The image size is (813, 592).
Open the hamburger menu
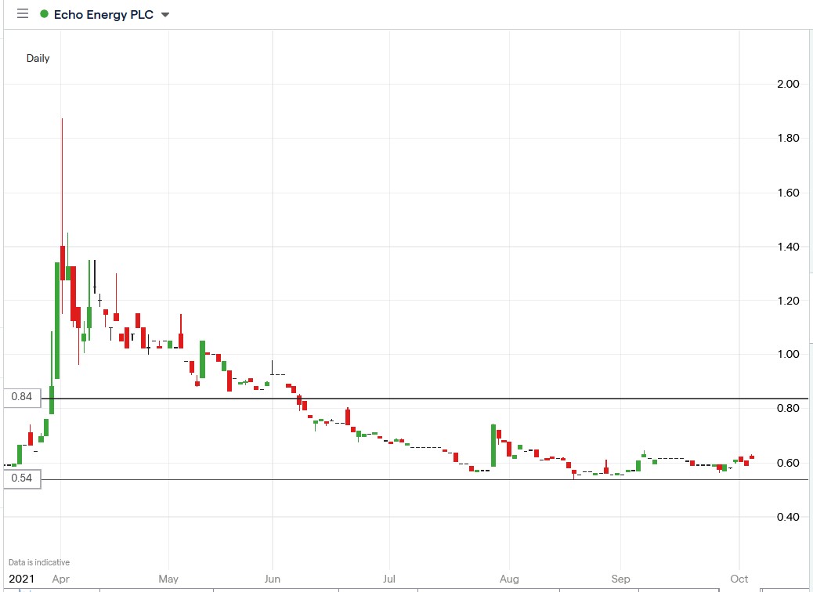(22, 13)
